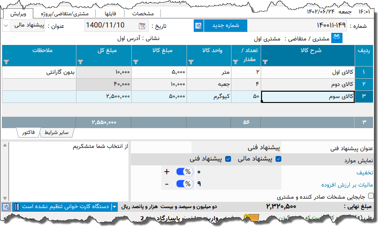Image resolution: width=378 pixels, height=227 pixels.
Task: Click the quantity cell ۵۰
Action: (246, 97)
